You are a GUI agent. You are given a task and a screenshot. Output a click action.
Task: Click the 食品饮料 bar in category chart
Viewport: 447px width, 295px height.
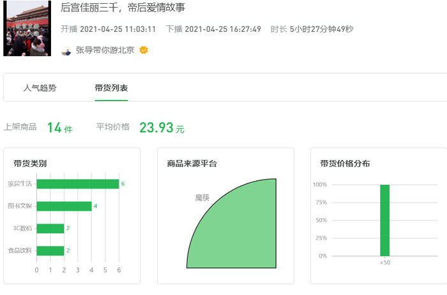[x=50, y=250]
